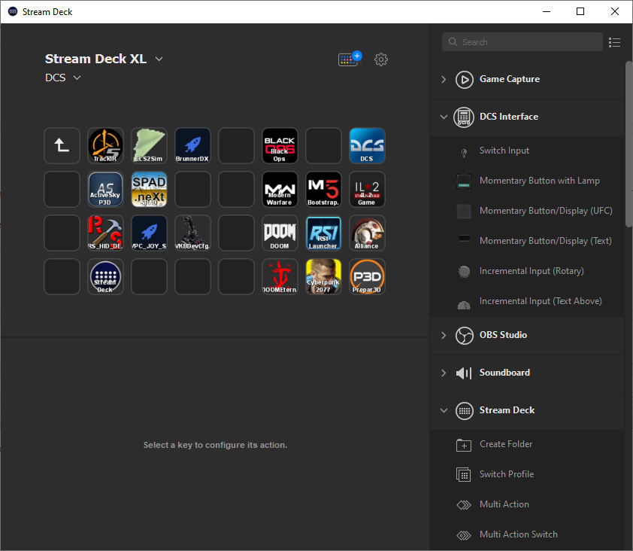Expand the Game Capture category
The height and width of the screenshot is (551, 633).
(444, 79)
